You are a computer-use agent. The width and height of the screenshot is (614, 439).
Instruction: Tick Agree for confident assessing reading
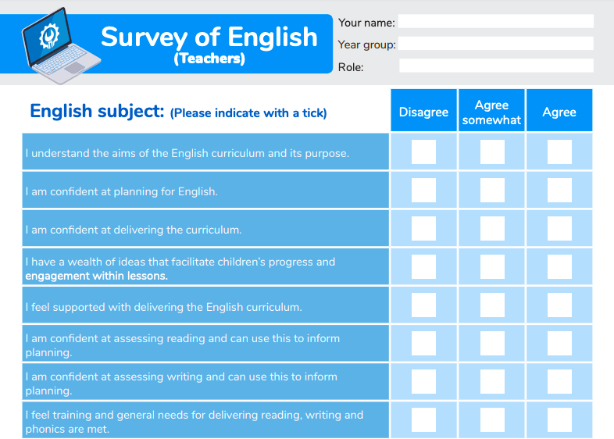coord(559,344)
